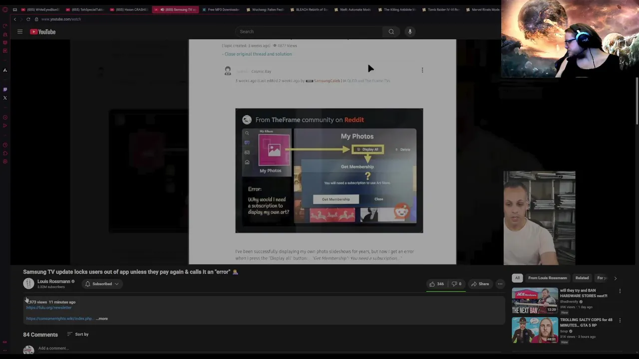
Task: Open GX Control speedometer icon in sidebar
Action: pyautogui.click(x=5, y=26)
